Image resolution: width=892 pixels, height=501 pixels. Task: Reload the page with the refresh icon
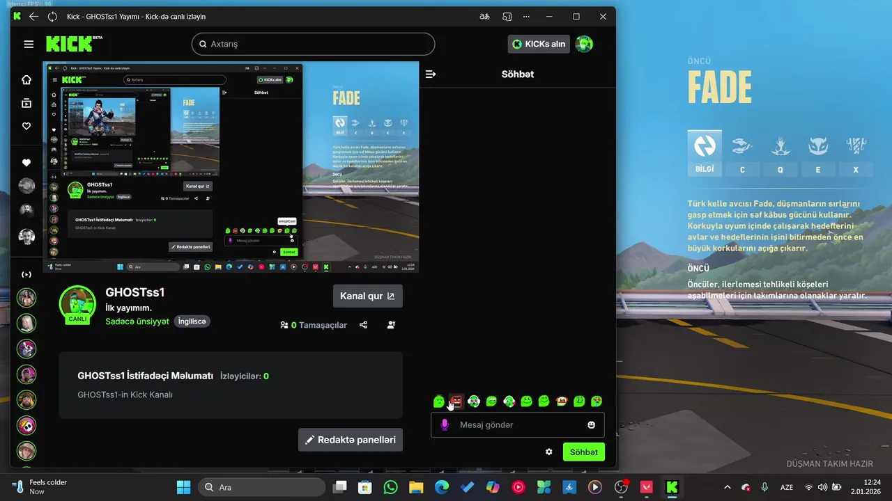pos(52,16)
